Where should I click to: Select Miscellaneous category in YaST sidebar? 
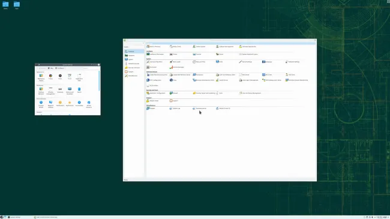(x=134, y=76)
